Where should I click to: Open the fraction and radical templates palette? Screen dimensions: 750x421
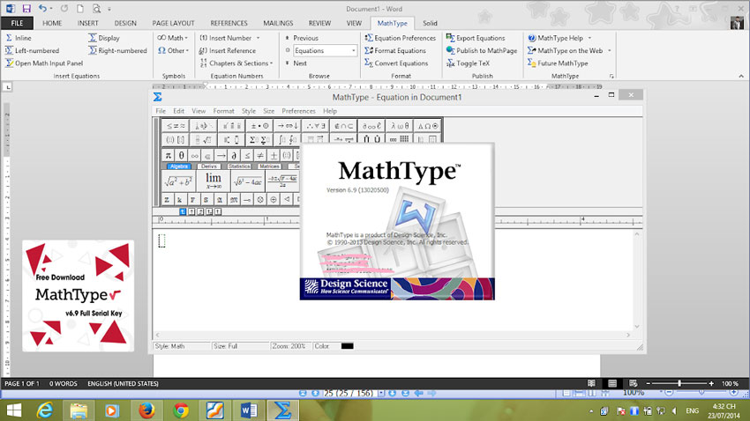click(x=203, y=139)
